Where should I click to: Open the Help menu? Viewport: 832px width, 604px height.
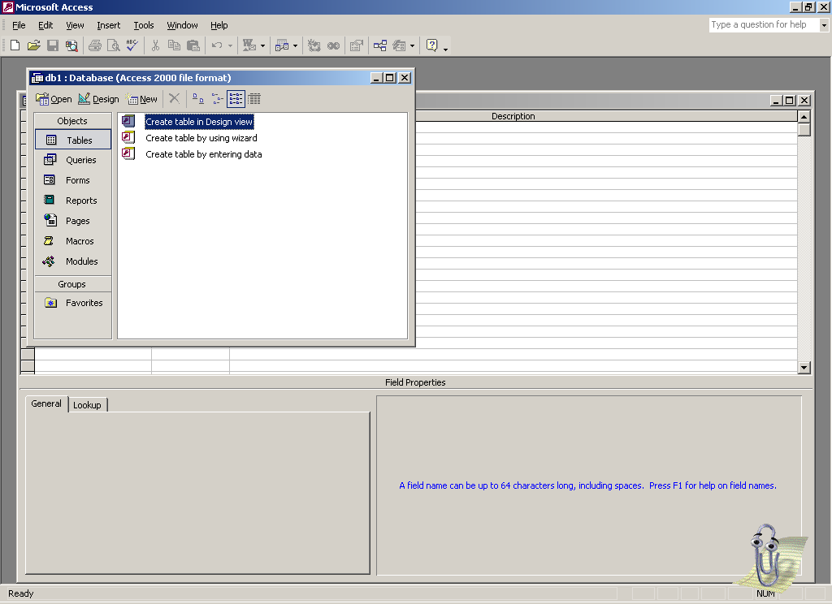click(x=219, y=25)
